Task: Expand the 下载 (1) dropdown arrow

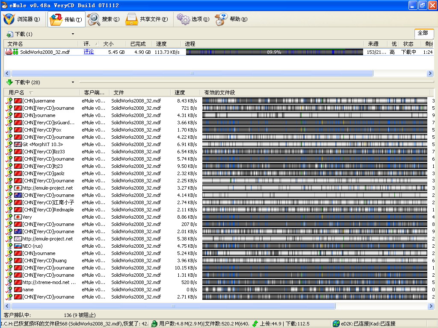Action: click(73, 34)
